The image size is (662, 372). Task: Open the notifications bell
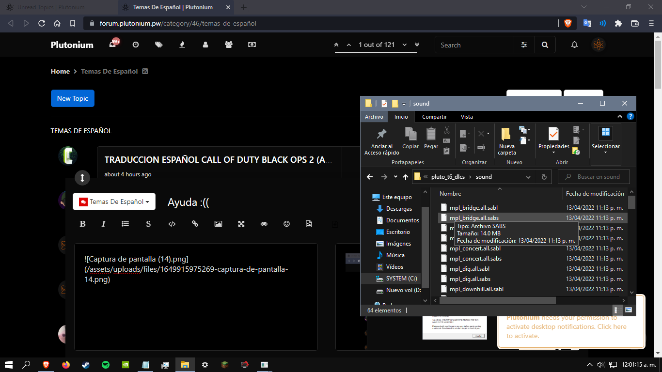575,45
